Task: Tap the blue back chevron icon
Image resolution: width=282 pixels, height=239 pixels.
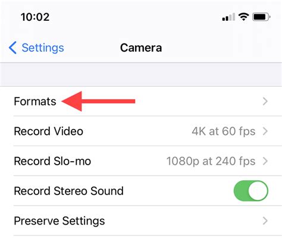Action: (x=12, y=48)
